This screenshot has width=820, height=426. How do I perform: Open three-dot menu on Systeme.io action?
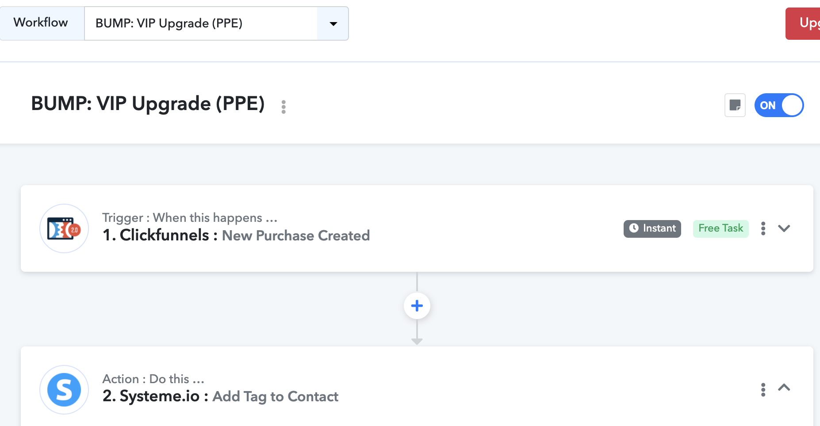[x=763, y=390]
